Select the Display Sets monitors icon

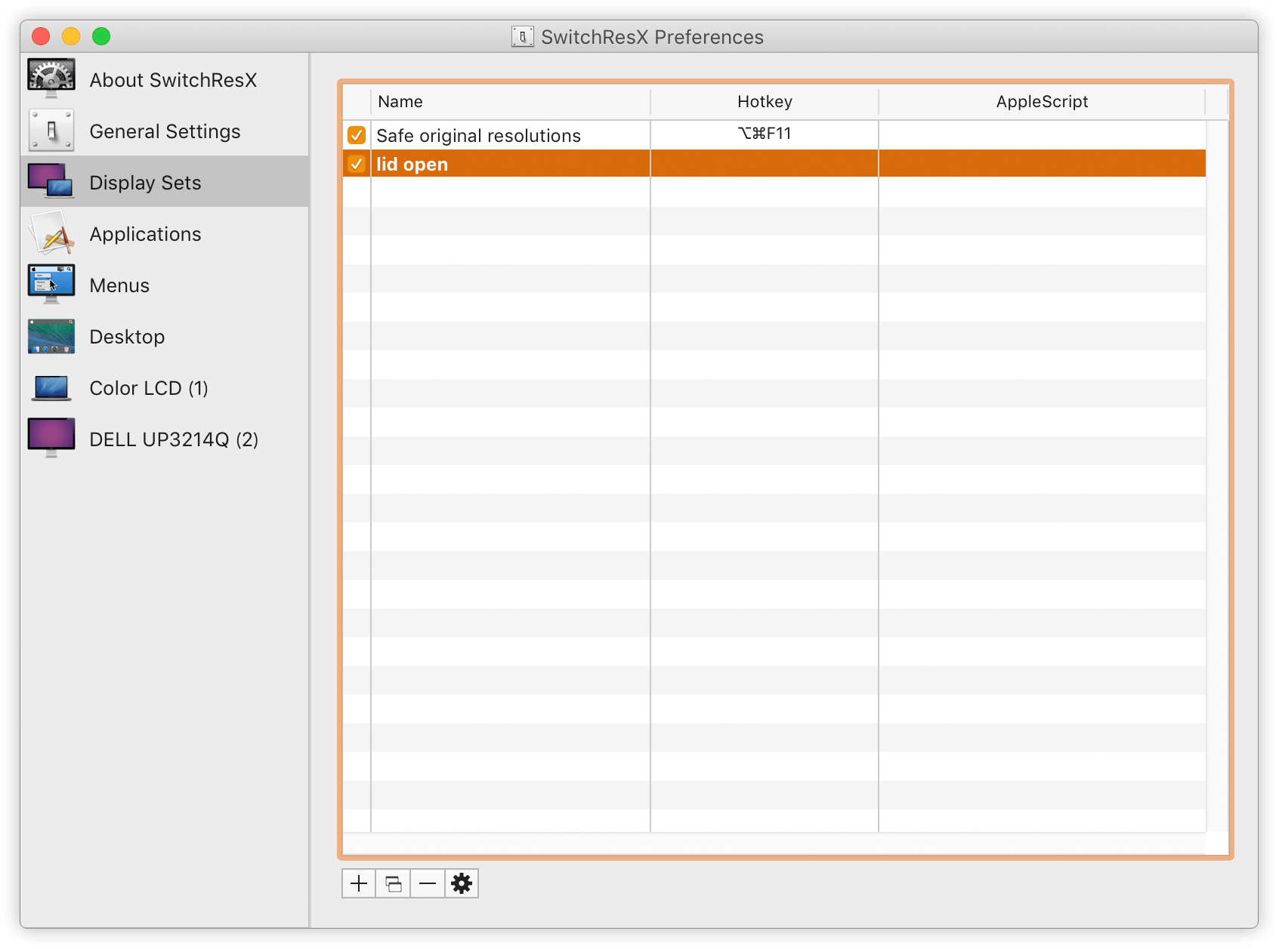[x=51, y=181]
